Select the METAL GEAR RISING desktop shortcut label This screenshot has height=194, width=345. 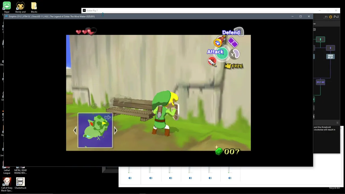click(x=20, y=172)
